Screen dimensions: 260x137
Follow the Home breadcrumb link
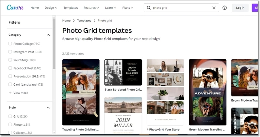(x=66, y=20)
